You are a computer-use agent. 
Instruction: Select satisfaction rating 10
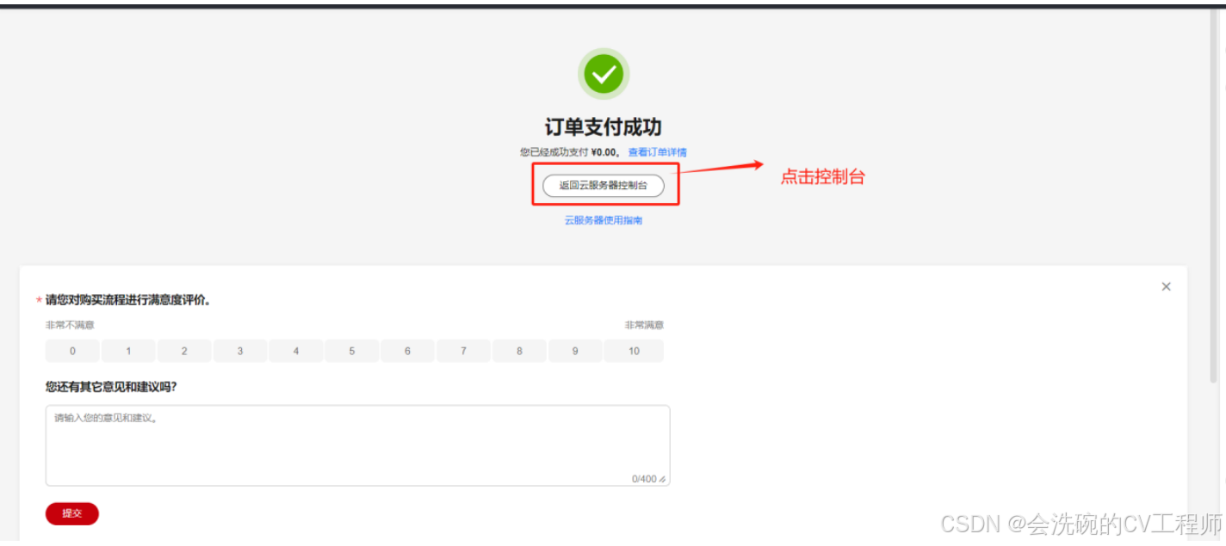[634, 351]
